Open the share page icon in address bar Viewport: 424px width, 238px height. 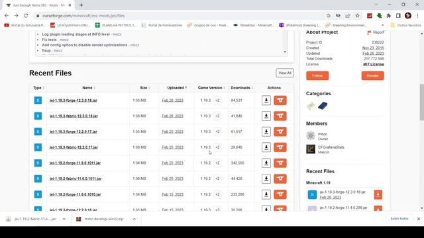(x=347, y=16)
